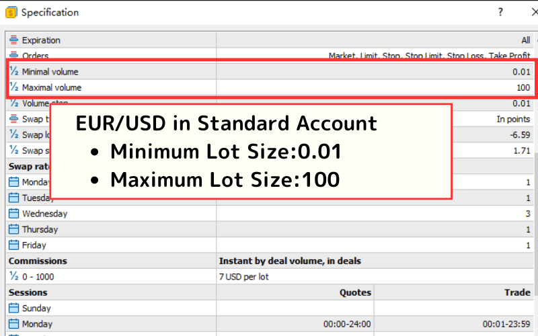Select the Maximal volume value 100
538x336 pixels.
(523, 87)
